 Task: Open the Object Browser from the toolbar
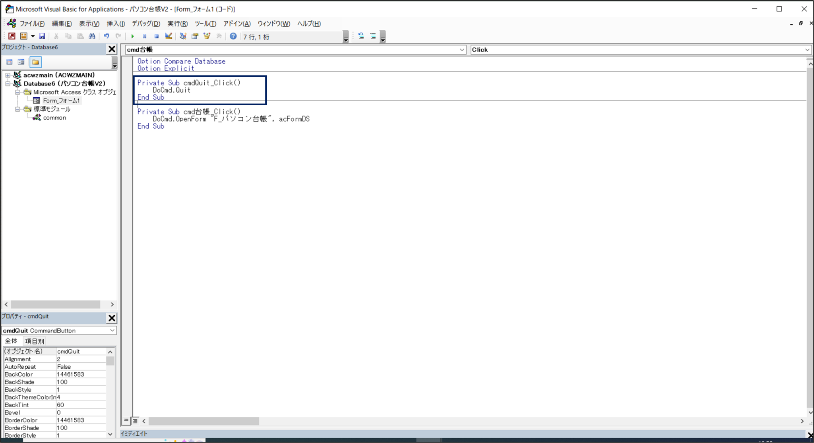tap(207, 36)
